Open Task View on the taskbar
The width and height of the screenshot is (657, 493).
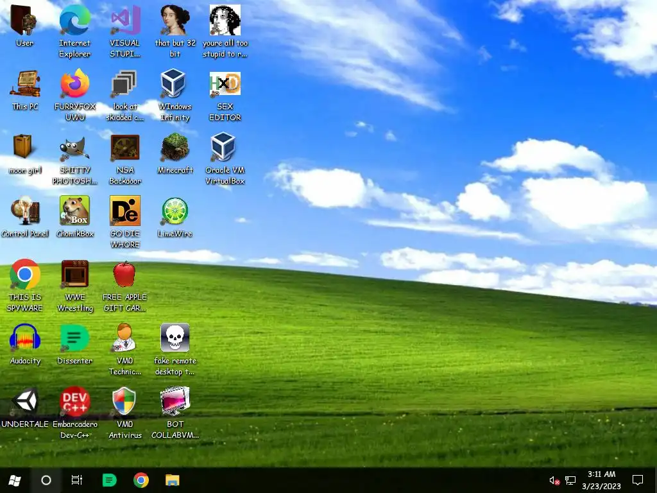[x=77, y=480]
